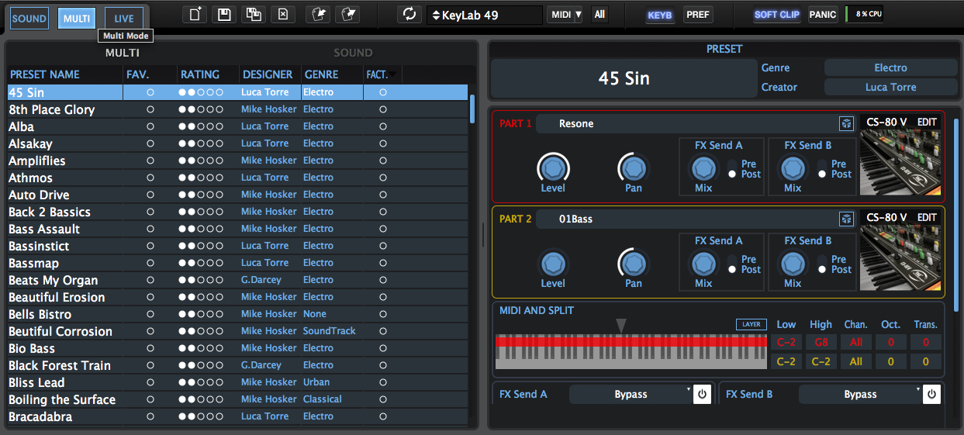The width and height of the screenshot is (964, 435).
Task: Mark Alba as favorite
Action: 150,126
